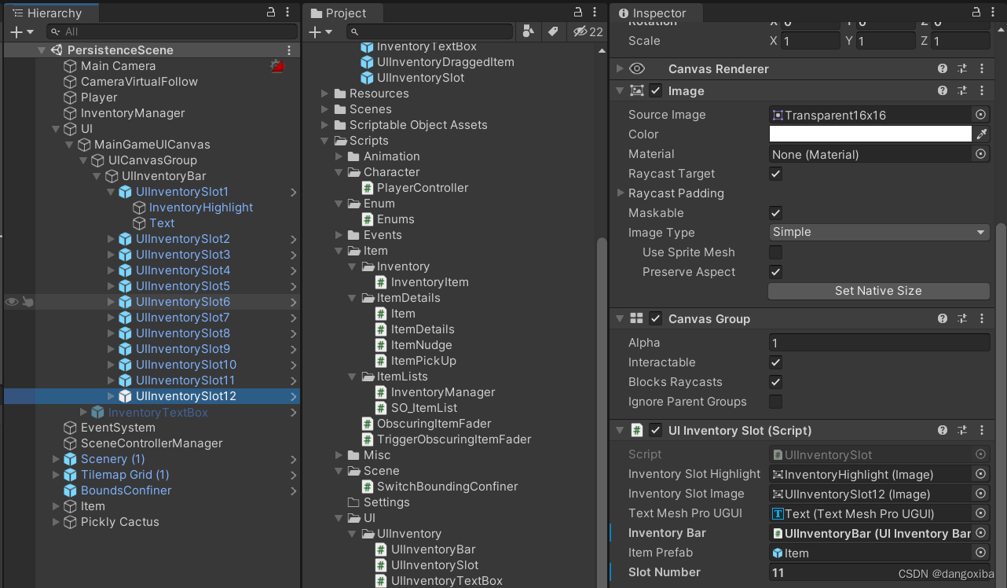Collapse the Canvas Group component
Viewport: 1007px width, 588px height.
click(x=621, y=319)
